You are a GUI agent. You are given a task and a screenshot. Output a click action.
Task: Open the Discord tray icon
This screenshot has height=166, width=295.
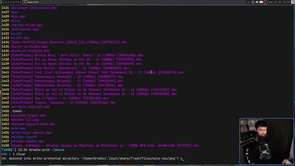click(x=261, y=2)
